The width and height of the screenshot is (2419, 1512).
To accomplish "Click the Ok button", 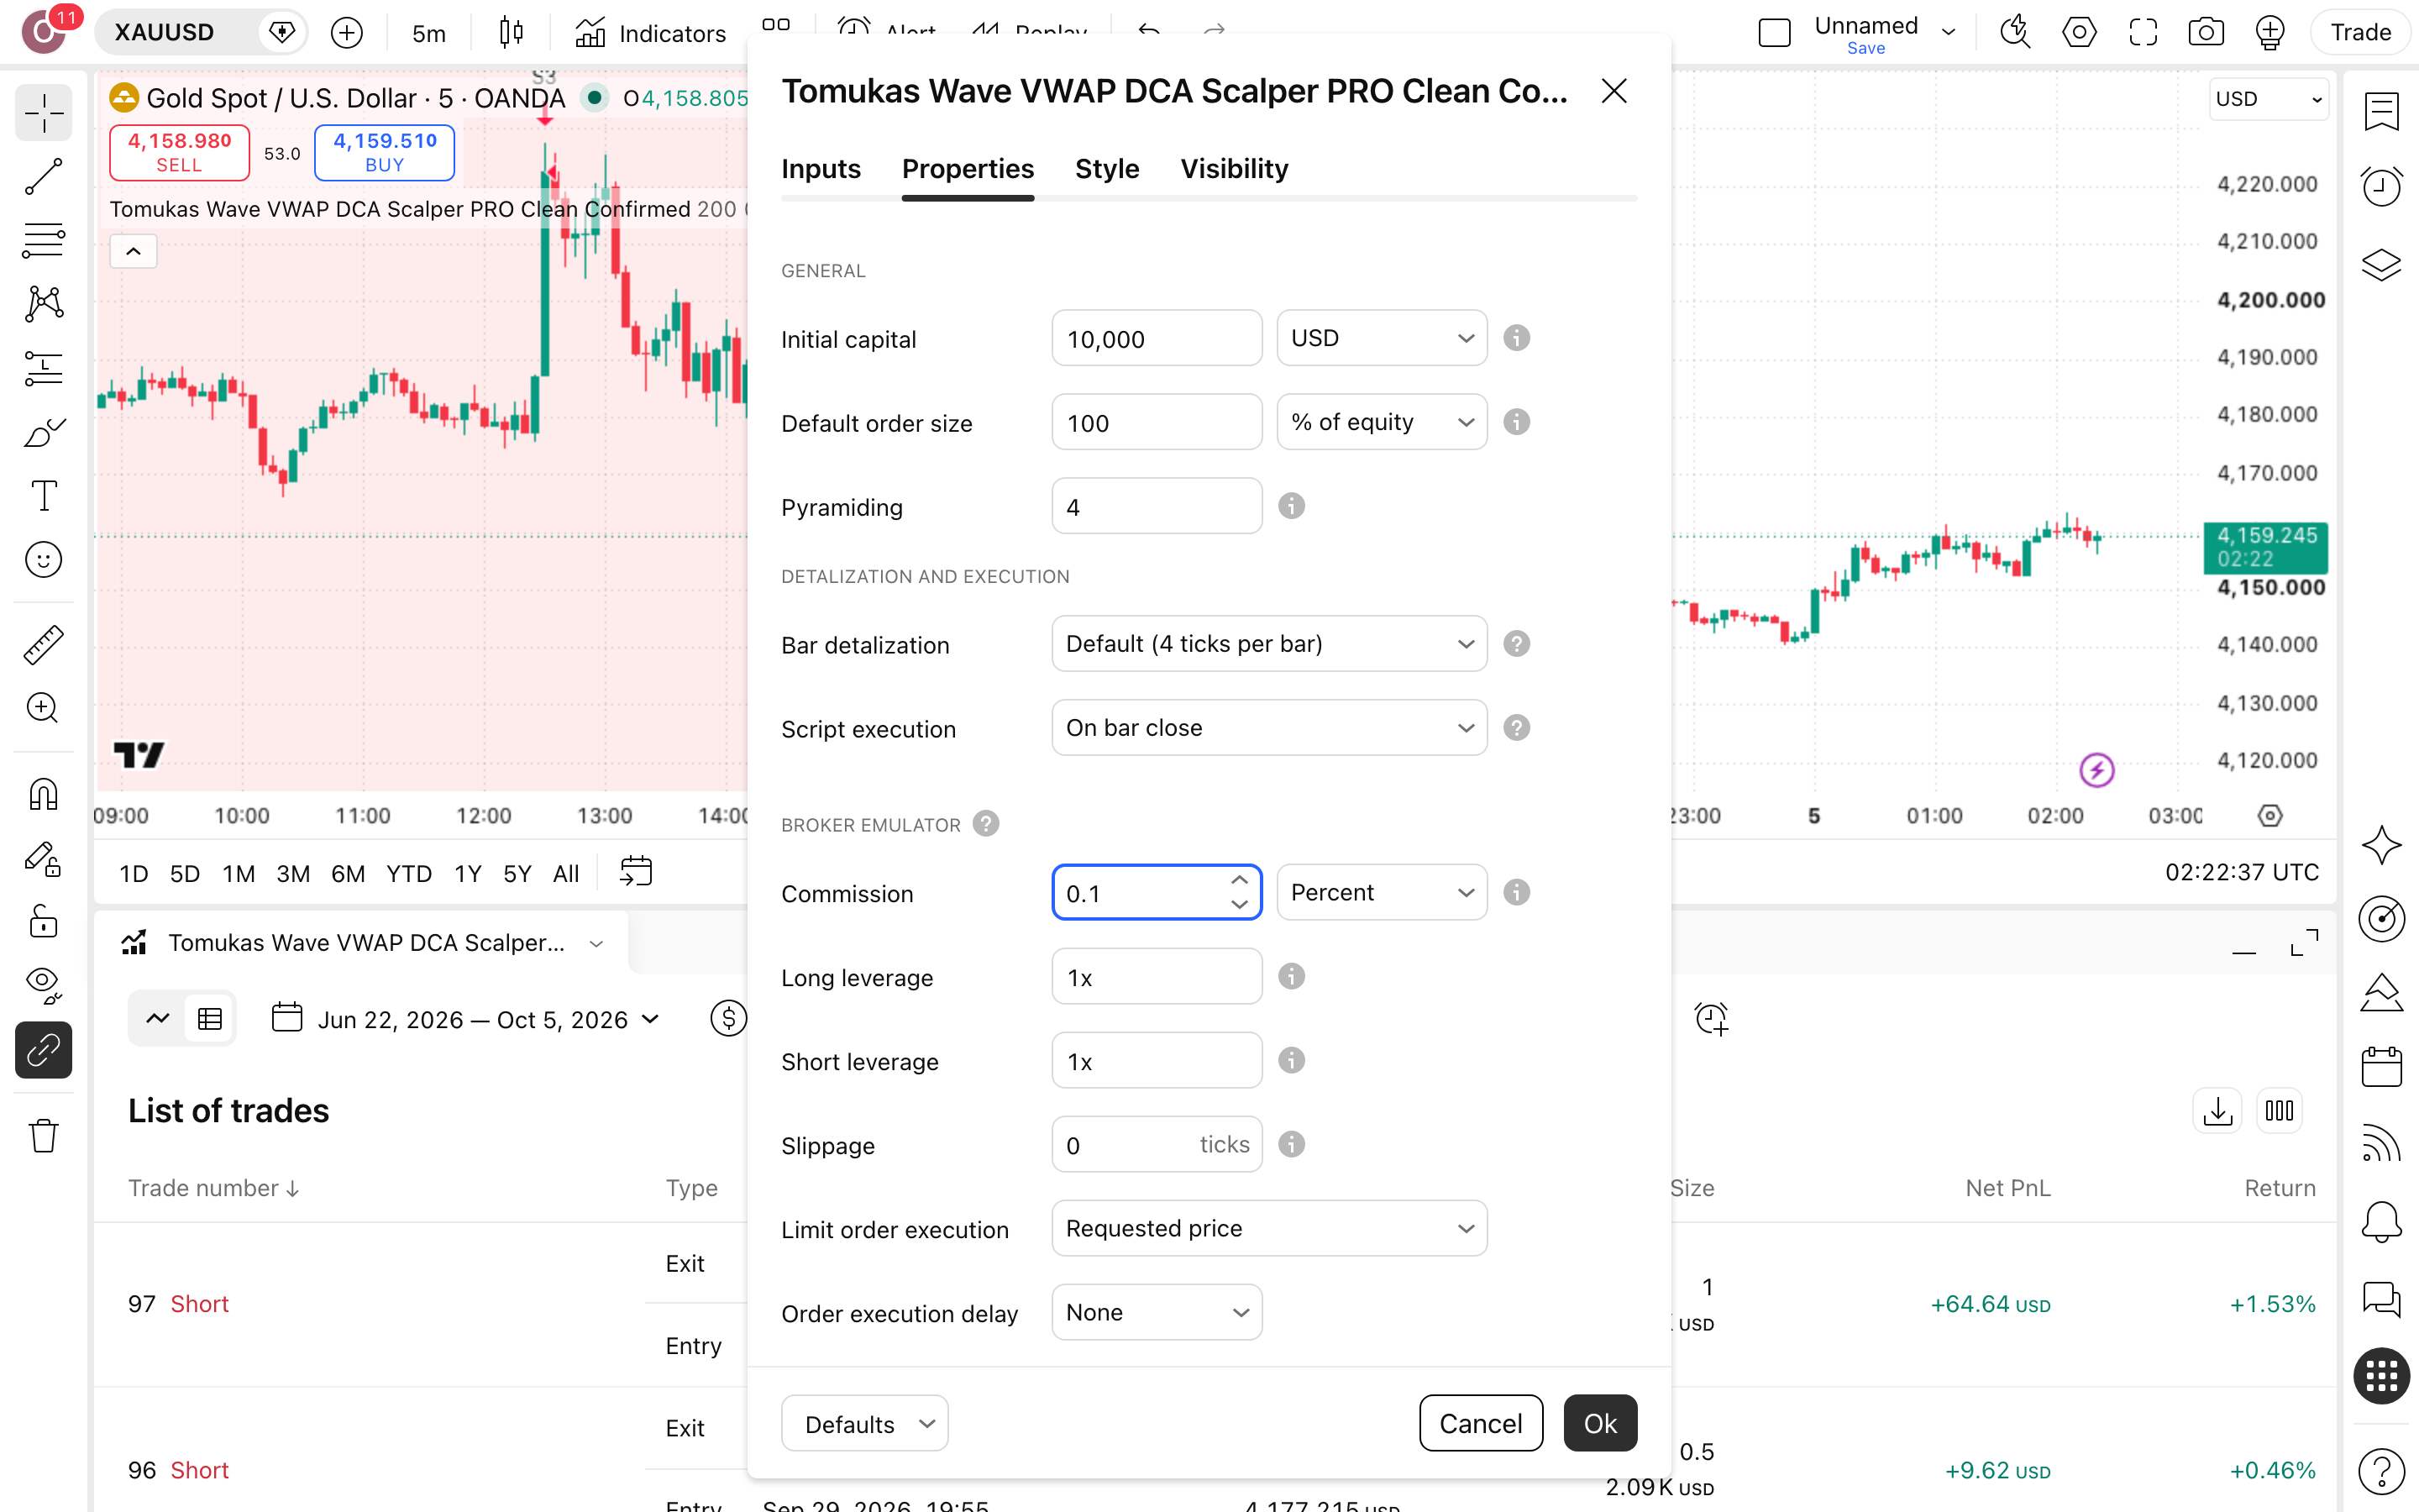I will tap(1600, 1423).
